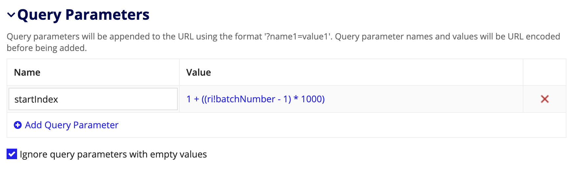The image size is (575, 171).
Task: Click the "before being added." description line
Action: pyautogui.click(x=47, y=48)
